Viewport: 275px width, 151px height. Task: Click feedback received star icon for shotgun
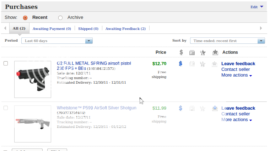pyautogui.click(x=215, y=108)
